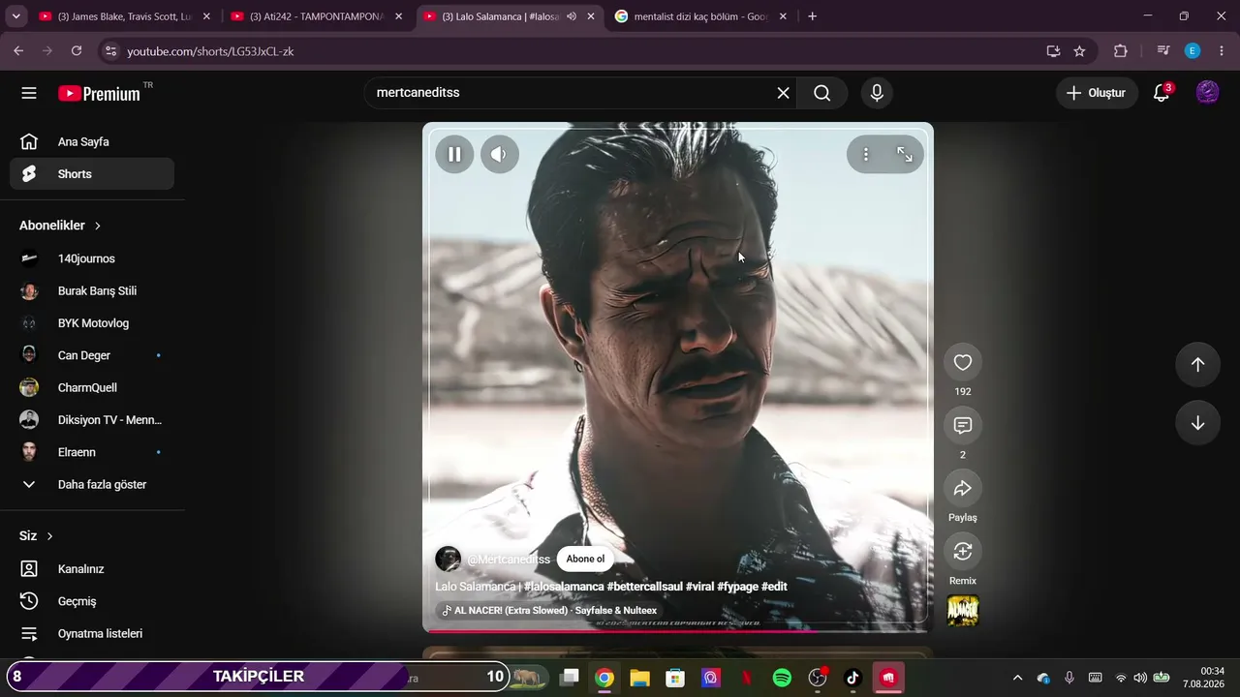
Task: Open TikTok from the taskbar
Action: (852, 678)
